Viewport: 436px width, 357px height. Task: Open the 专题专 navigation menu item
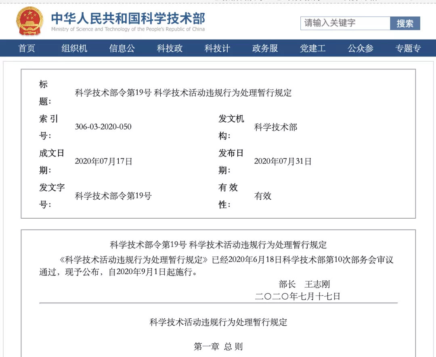click(408, 48)
